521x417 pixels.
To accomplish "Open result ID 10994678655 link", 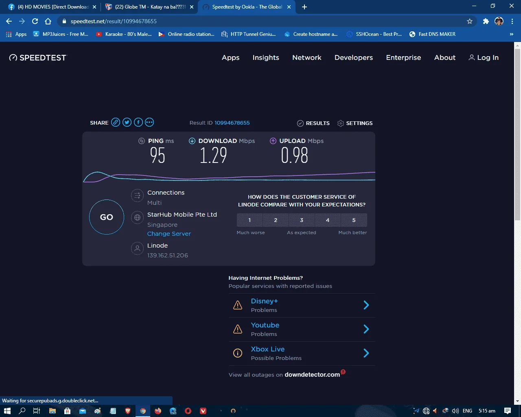I will tap(232, 123).
